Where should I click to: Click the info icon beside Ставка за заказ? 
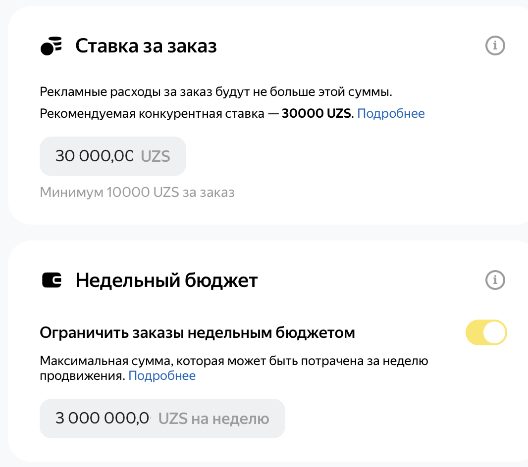click(x=495, y=46)
